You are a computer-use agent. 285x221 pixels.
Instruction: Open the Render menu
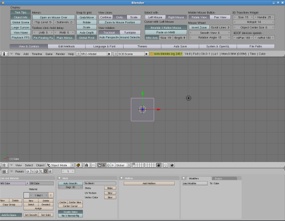pyautogui.click(x=60, y=54)
